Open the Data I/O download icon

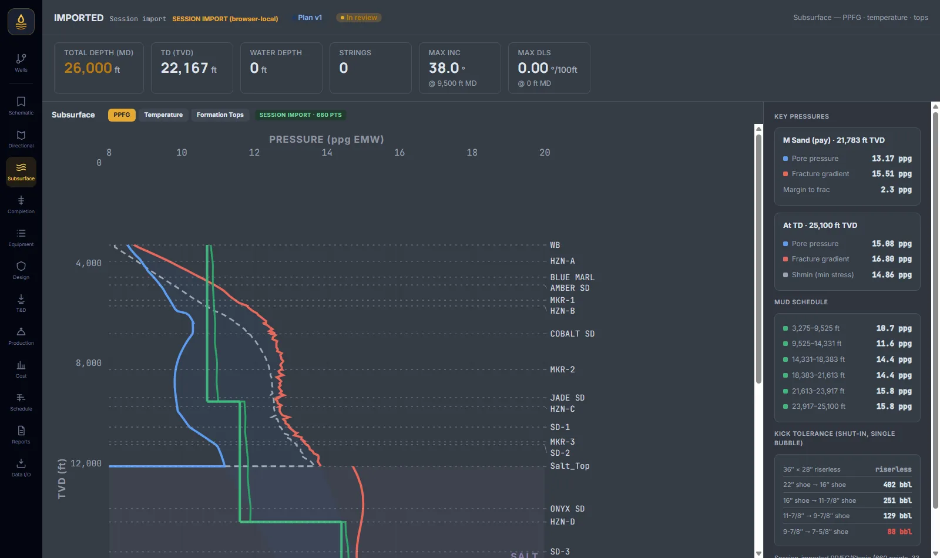coord(21,468)
